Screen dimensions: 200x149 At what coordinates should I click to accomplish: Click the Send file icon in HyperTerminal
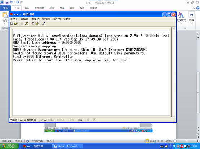(x=32, y=23)
